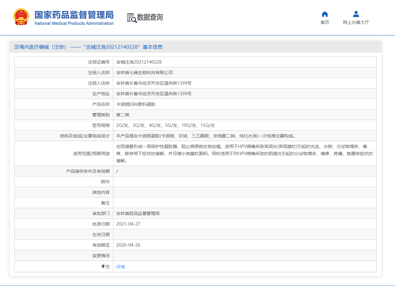This screenshot has height=286, width=395.
Task: Click the 生效日期 row label
Action: point(101,235)
